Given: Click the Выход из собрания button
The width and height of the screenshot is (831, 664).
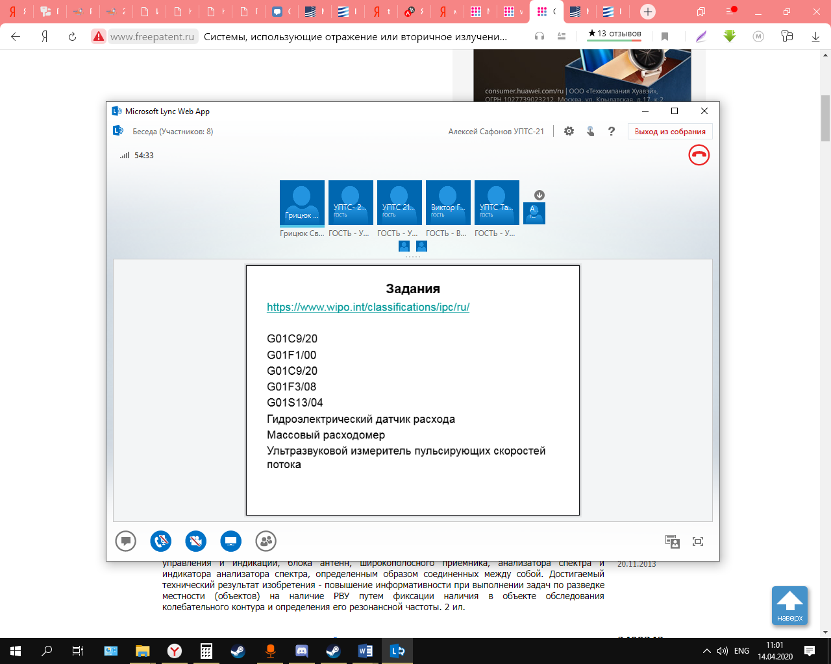Looking at the screenshot, I should pyautogui.click(x=670, y=132).
